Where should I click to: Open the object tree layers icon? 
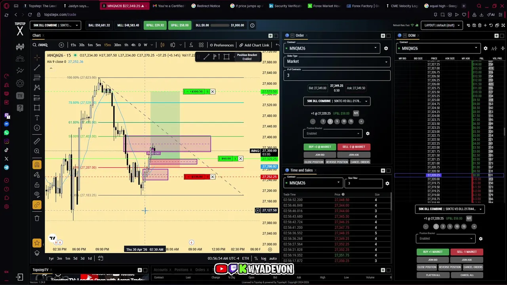[x=37, y=253]
